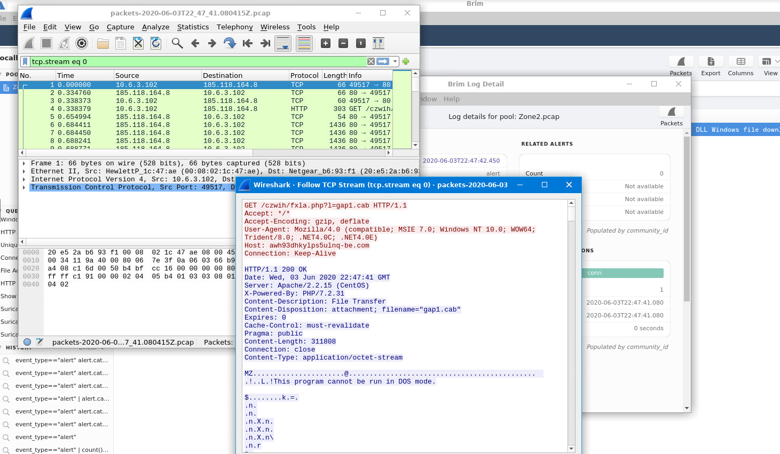Edit capture file comment status icon
This screenshot has width=780, height=454.
[40, 342]
